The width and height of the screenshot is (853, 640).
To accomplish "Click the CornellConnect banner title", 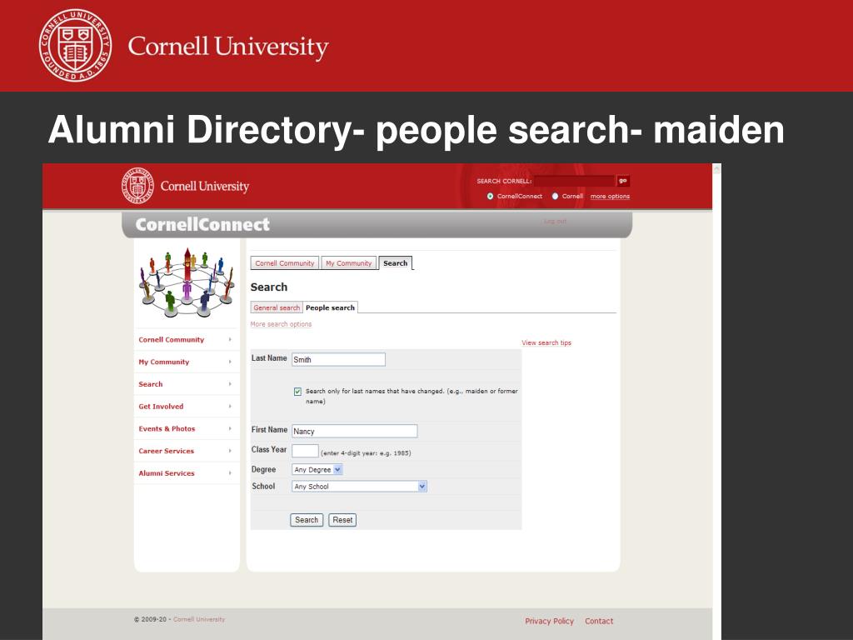I will [202, 224].
